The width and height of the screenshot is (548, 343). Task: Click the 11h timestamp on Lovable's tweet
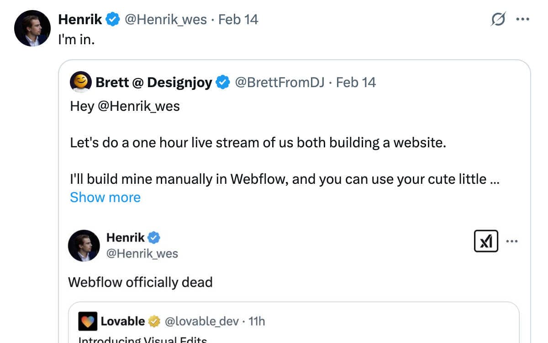[x=257, y=321]
